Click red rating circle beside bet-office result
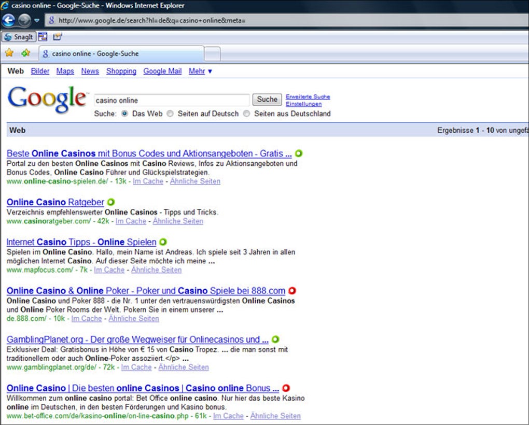 [286, 388]
